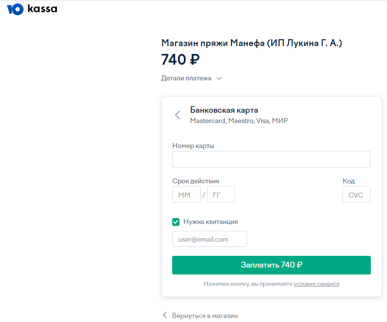Click the user@email.com receipt email field
This screenshot has width=387, height=322.
[x=209, y=239]
